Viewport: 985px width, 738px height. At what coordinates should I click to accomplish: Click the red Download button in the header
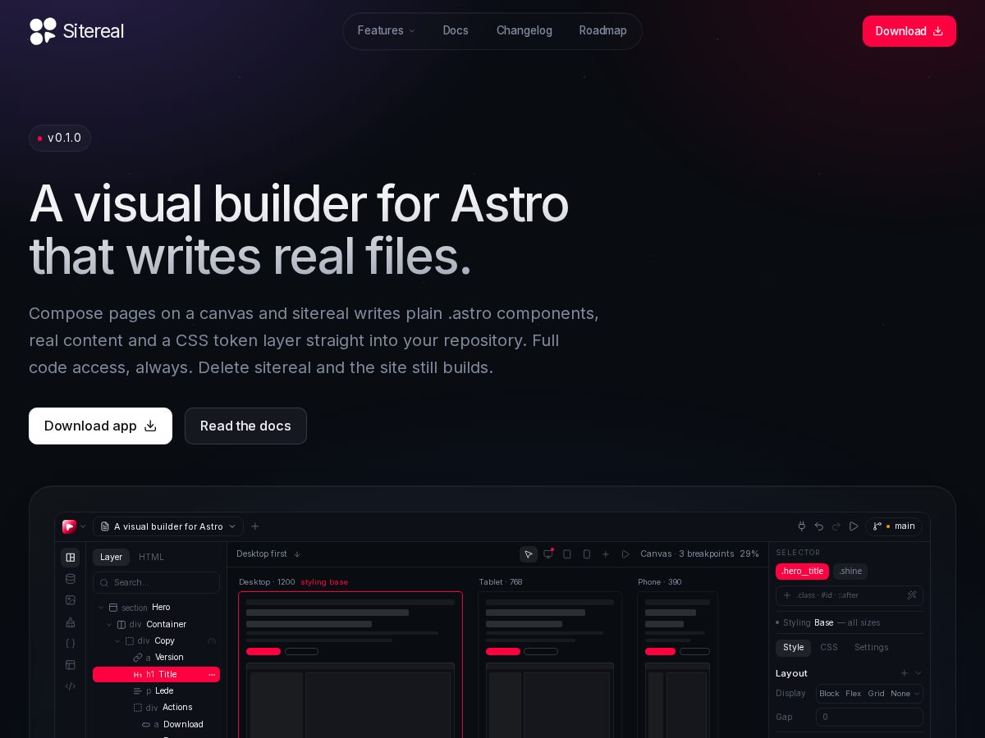[909, 31]
